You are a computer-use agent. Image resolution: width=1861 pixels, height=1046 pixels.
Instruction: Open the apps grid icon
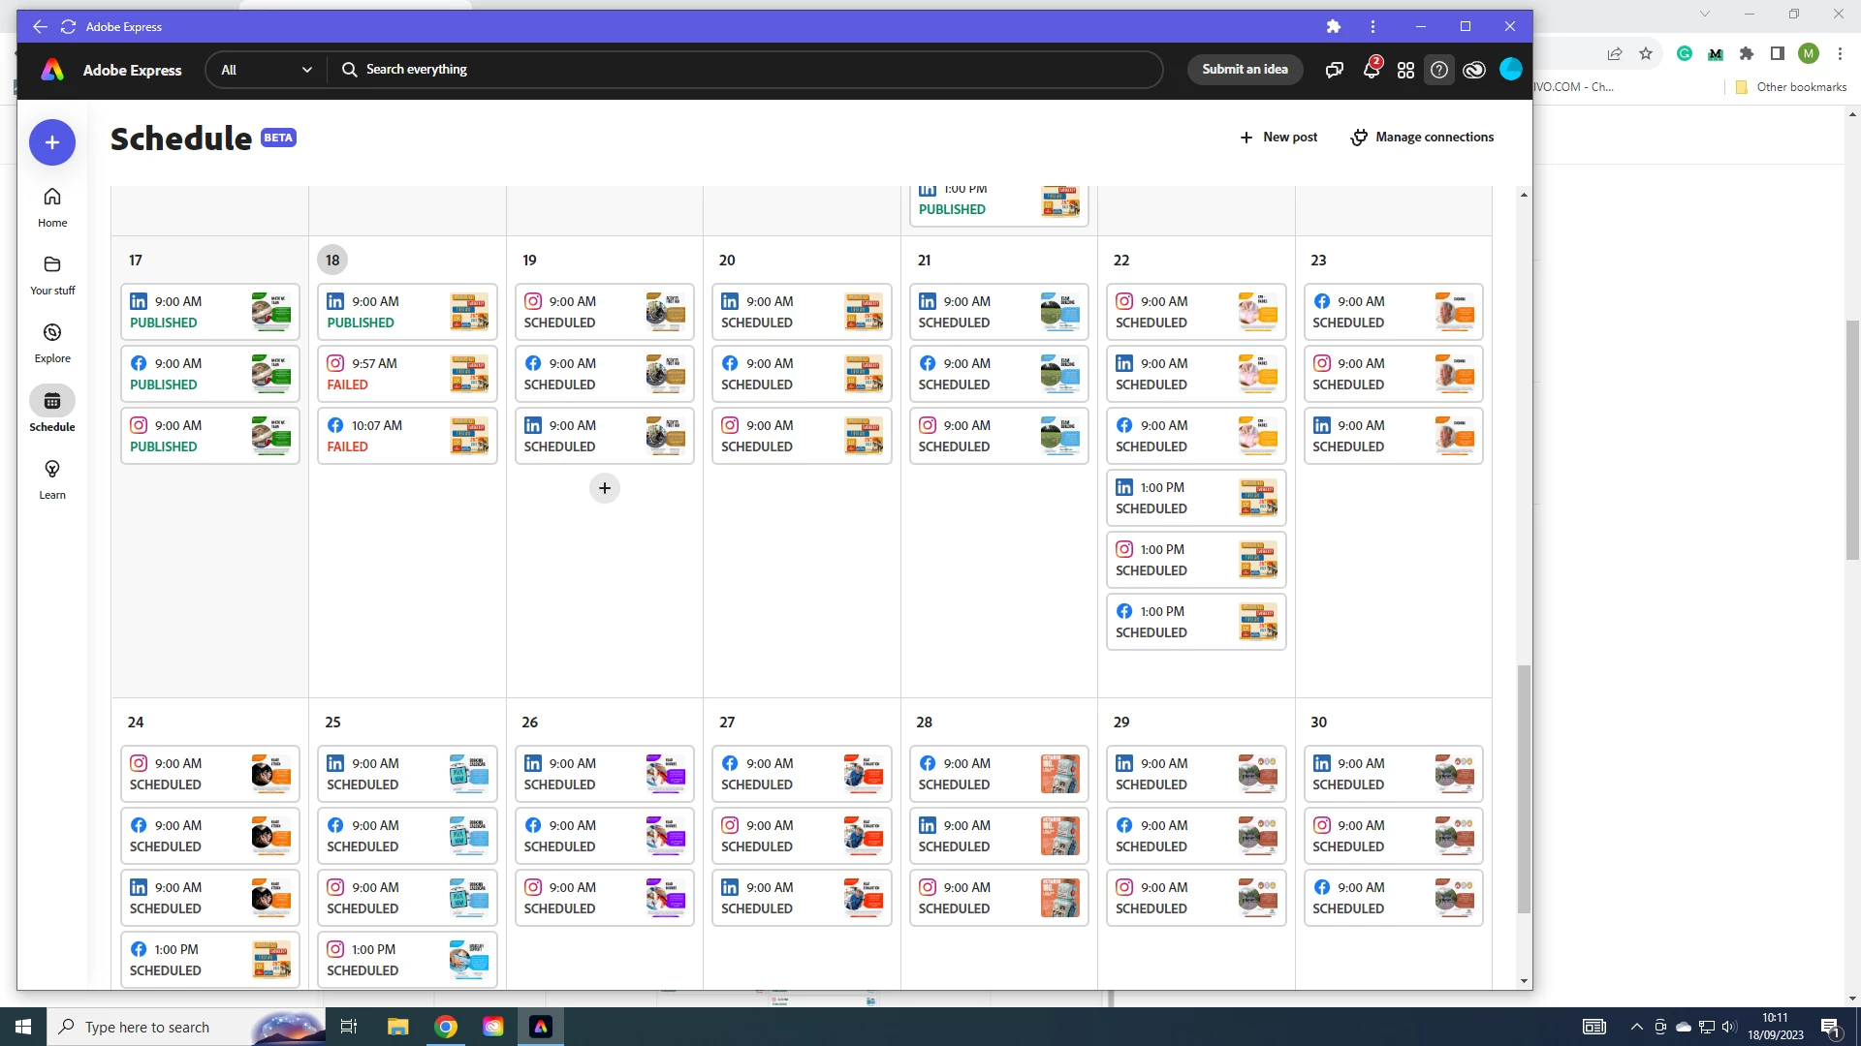tap(1405, 70)
